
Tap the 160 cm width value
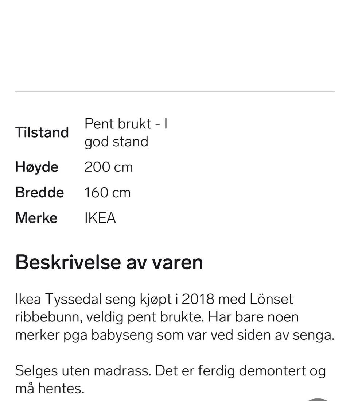[108, 193]
